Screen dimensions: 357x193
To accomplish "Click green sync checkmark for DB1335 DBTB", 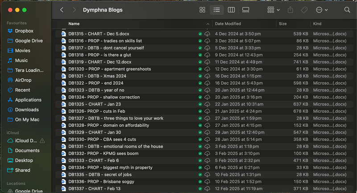I will [200, 175].
